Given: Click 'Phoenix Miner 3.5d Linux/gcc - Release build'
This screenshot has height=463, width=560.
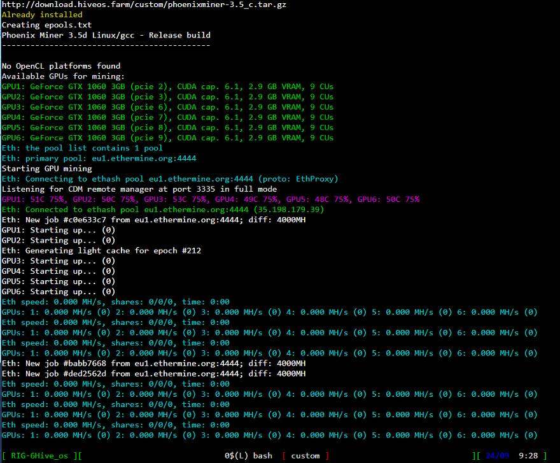Looking at the screenshot, I should [x=106, y=36].
